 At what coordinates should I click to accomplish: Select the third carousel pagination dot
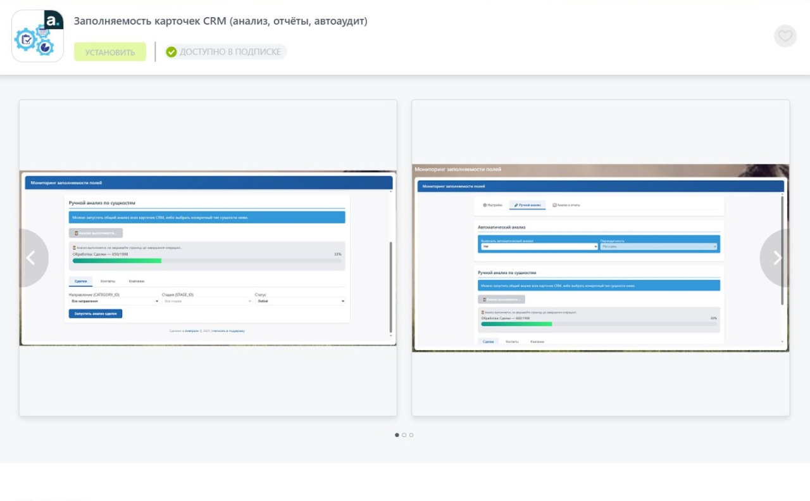click(x=411, y=435)
